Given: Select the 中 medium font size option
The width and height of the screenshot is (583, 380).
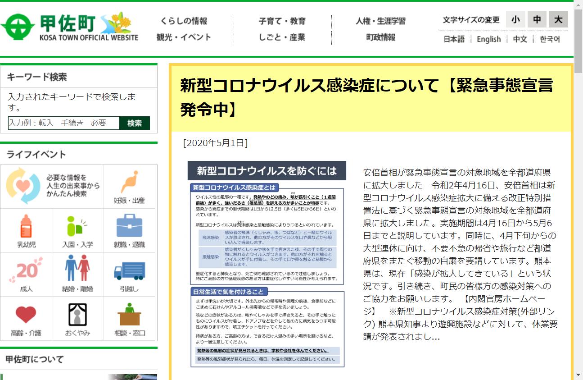Looking at the screenshot, I should 537,19.
